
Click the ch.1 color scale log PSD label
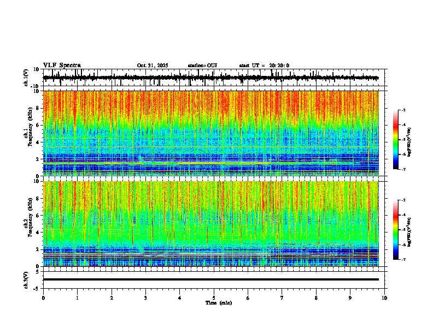click(x=409, y=142)
